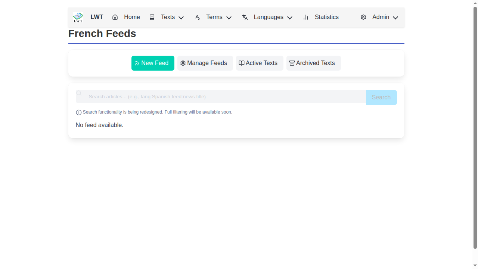Select the bar chart icon near Statistics

click(x=305, y=17)
